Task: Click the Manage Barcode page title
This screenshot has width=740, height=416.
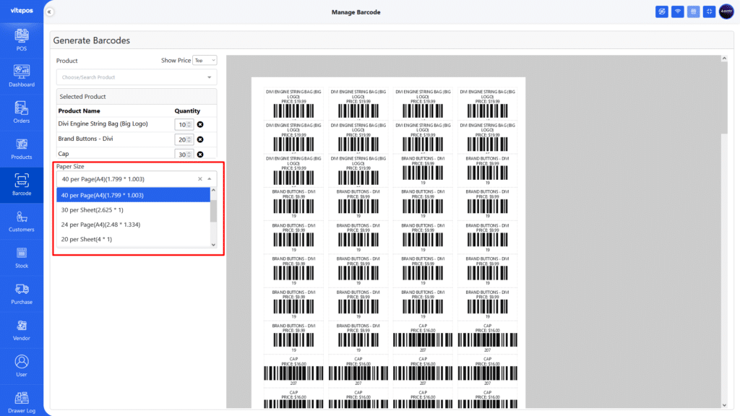Action: (x=356, y=12)
